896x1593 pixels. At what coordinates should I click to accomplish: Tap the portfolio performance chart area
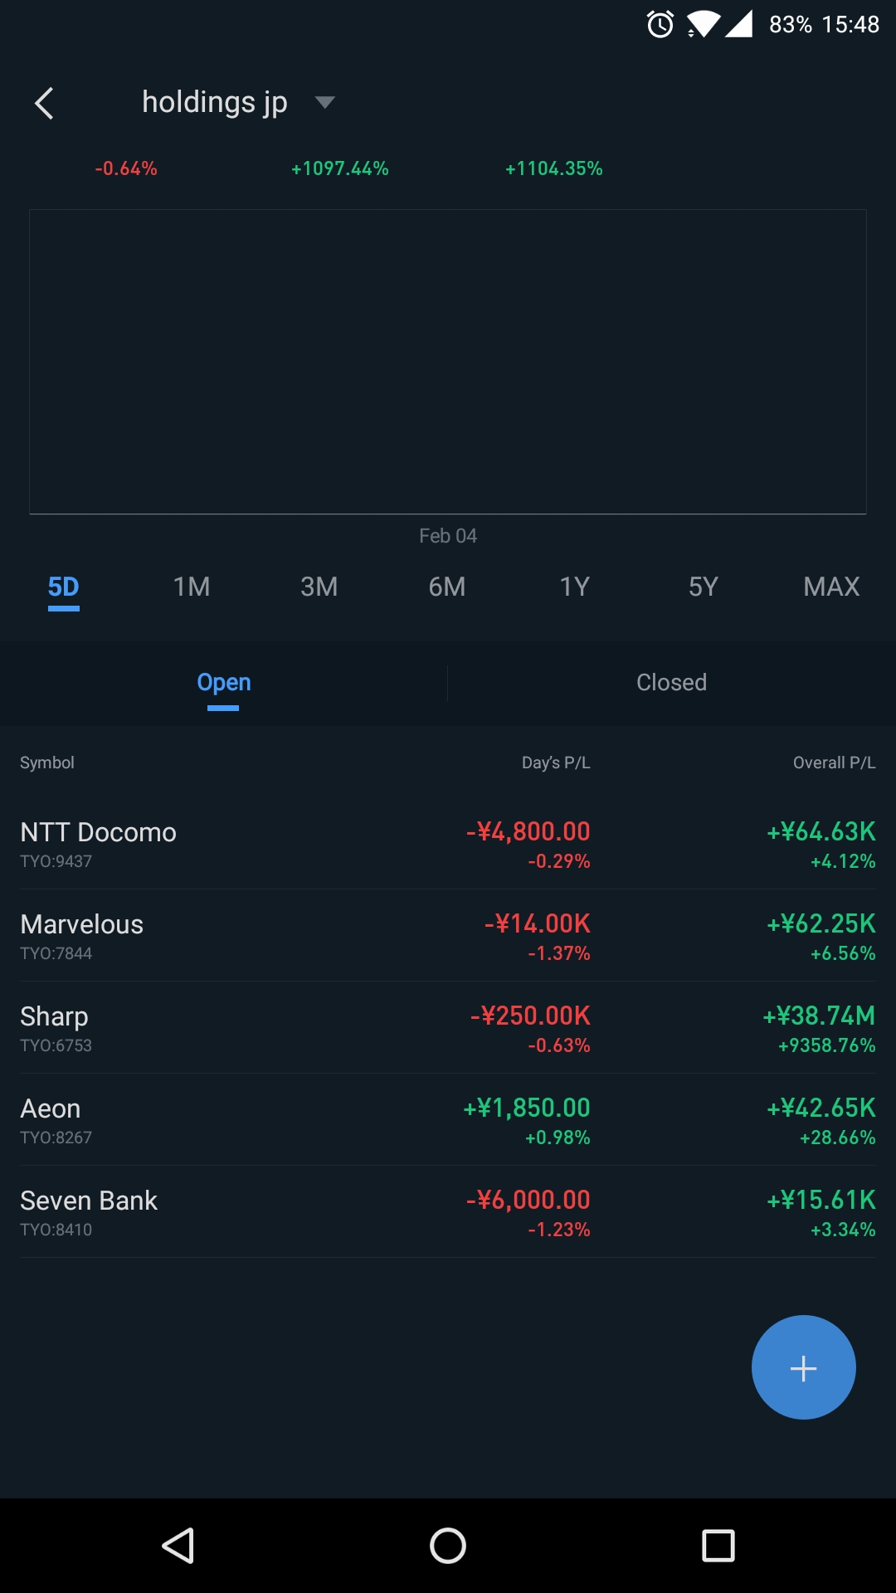point(448,362)
